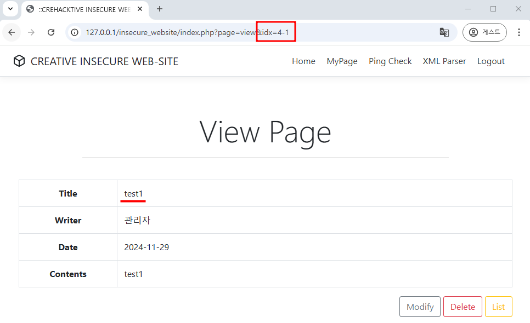Click the Contents row header cell
Screen dimensions: 530x323
point(68,274)
